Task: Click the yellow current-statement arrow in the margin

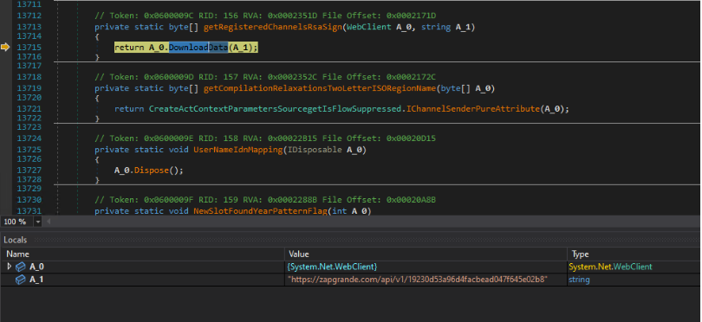Action: (5, 47)
